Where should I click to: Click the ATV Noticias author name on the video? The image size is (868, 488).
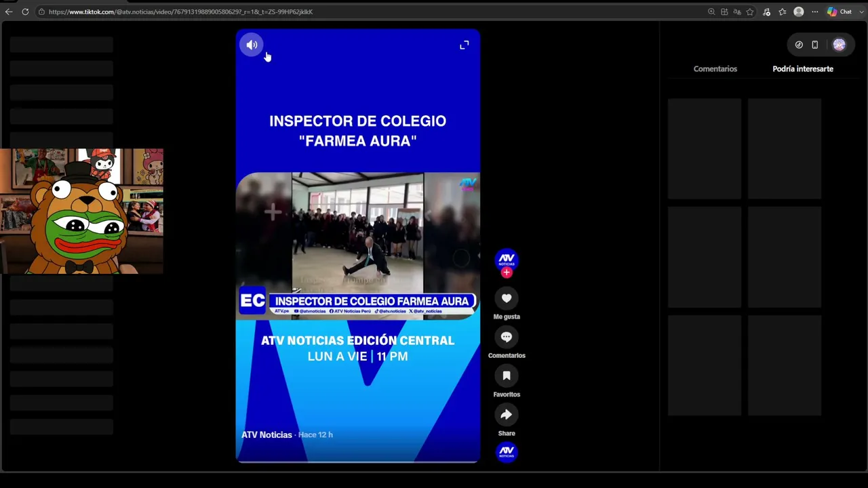click(x=267, y=435)
